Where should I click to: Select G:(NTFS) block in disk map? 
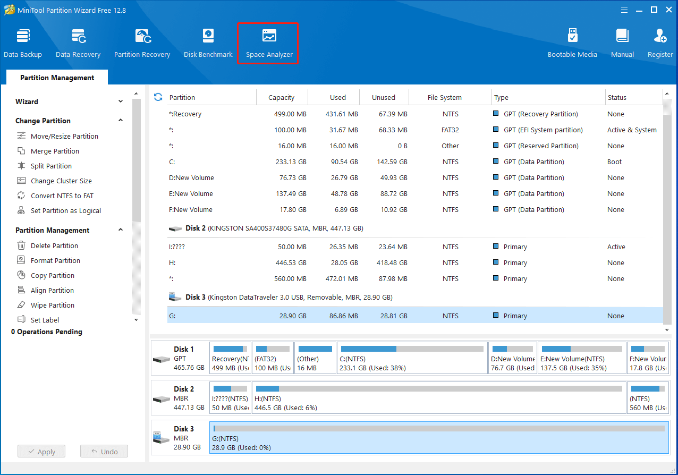[x=439, y=437]
